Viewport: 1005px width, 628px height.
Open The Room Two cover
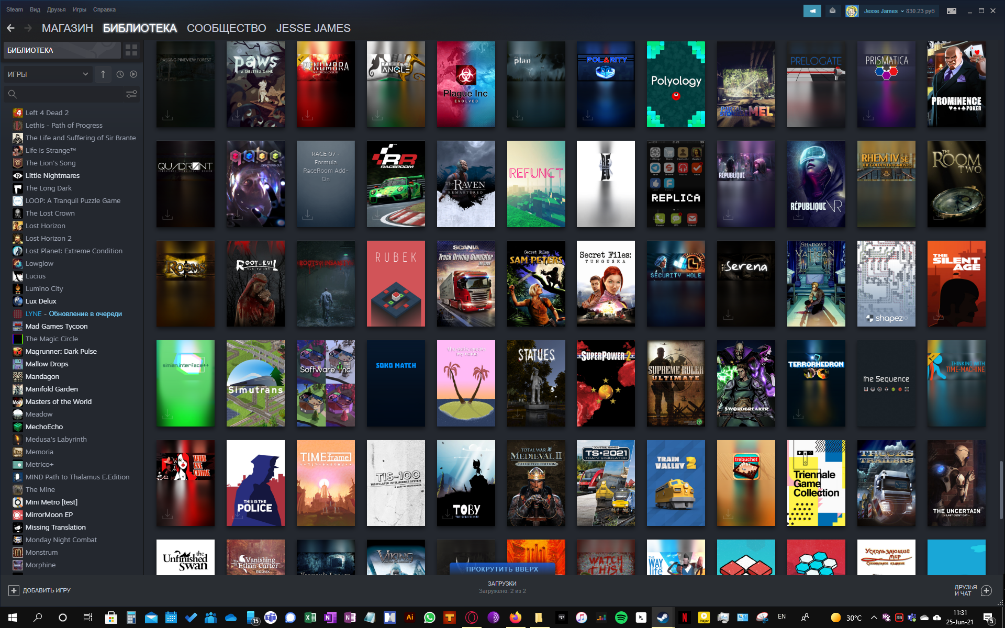point(956,184)
